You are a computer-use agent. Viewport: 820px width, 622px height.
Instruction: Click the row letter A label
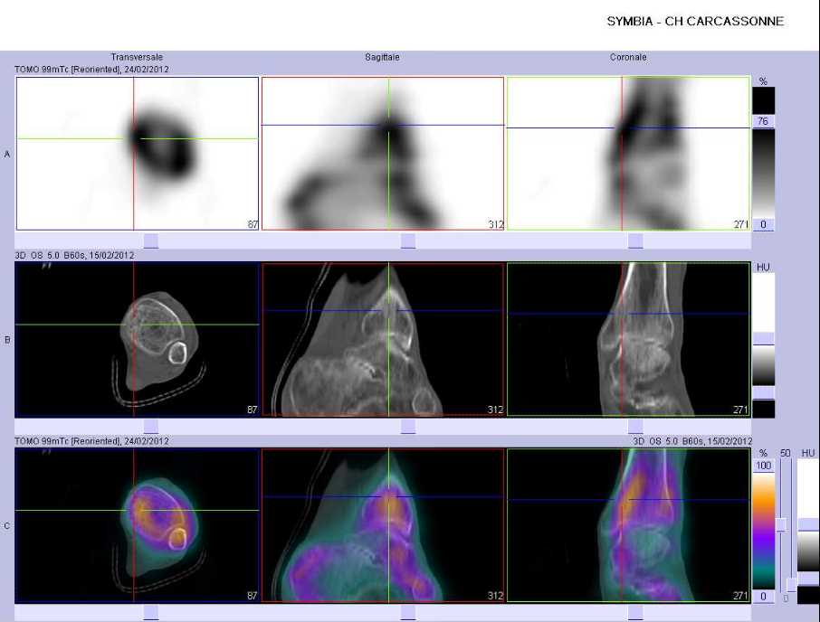(x=7, y=154)
